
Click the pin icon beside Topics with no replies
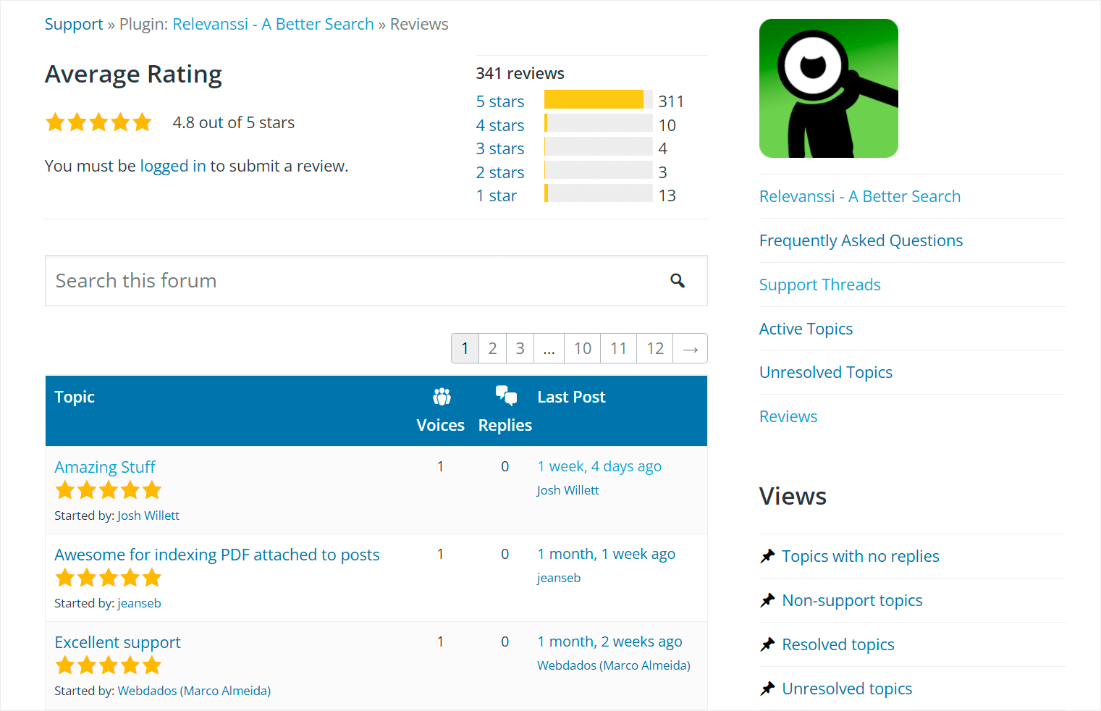click(x=767, y=556)
